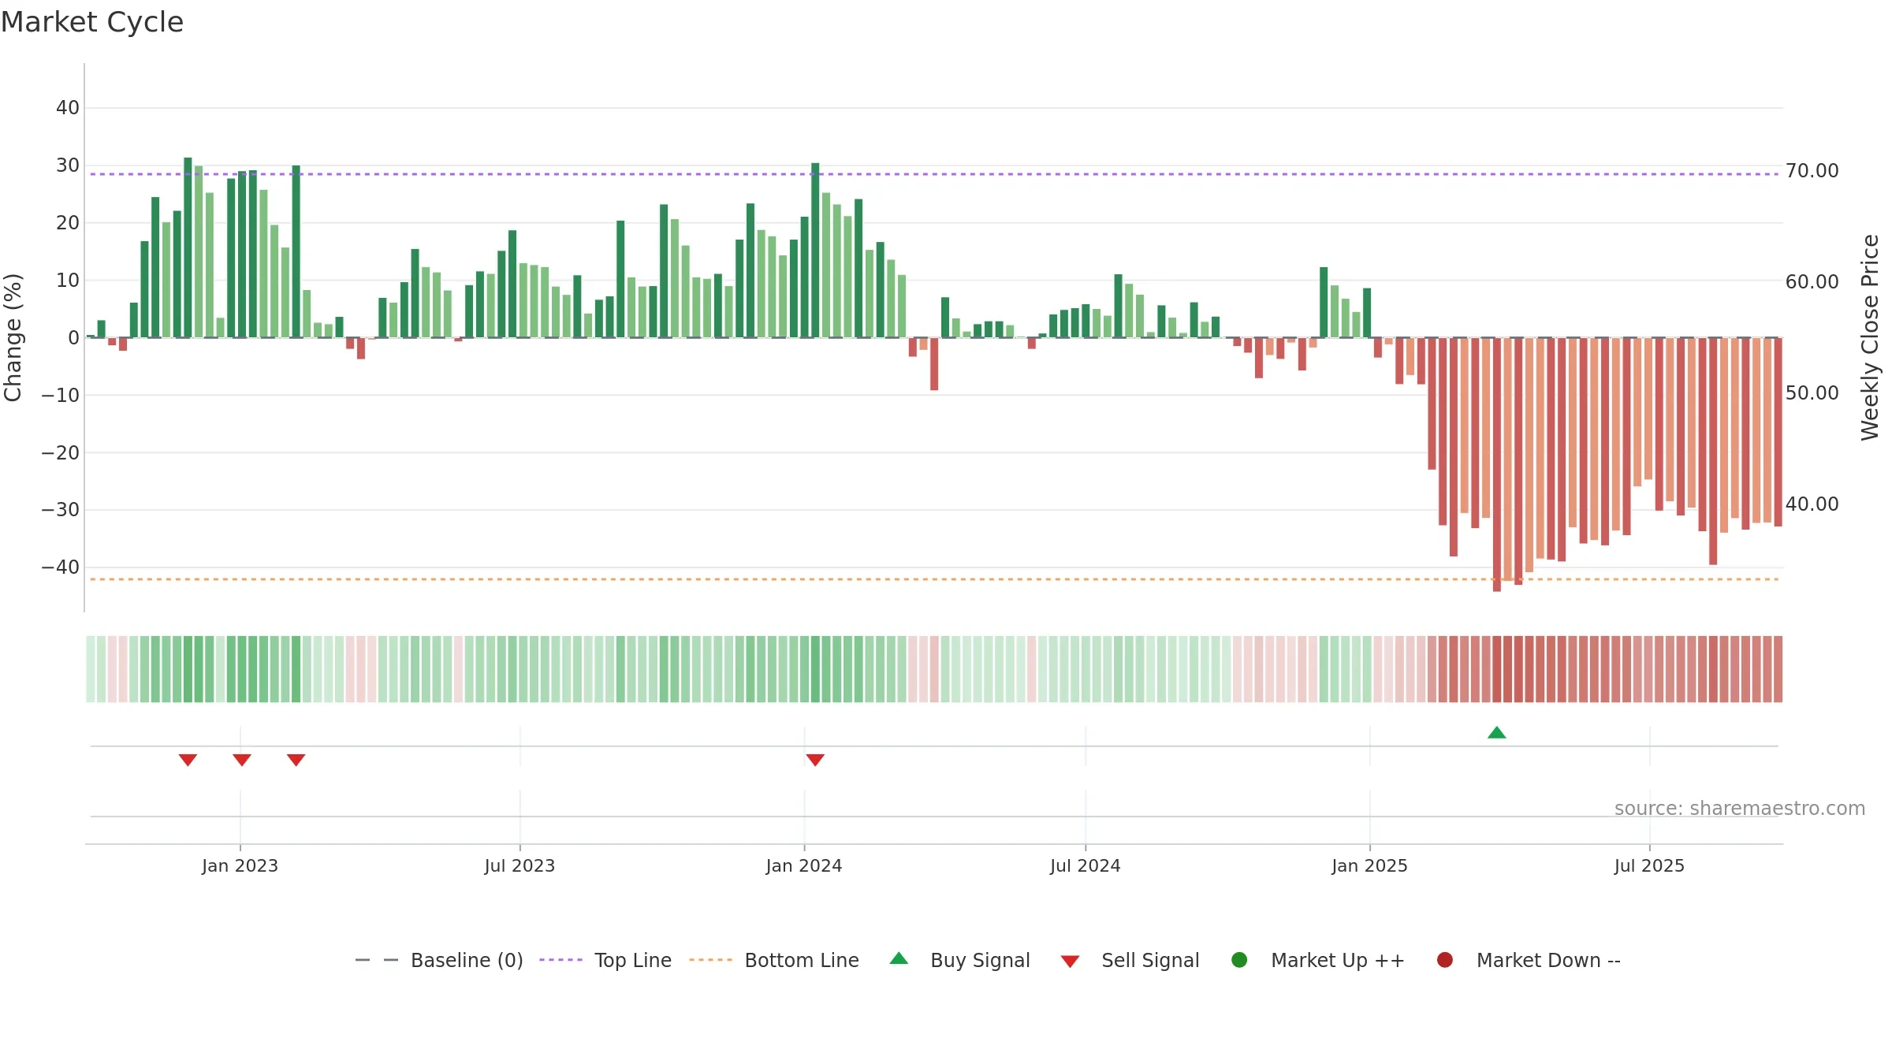This screenshot has width=1892, height=1064.
Task: Click the 40 tick on Change axis
Action: (68, 107)
